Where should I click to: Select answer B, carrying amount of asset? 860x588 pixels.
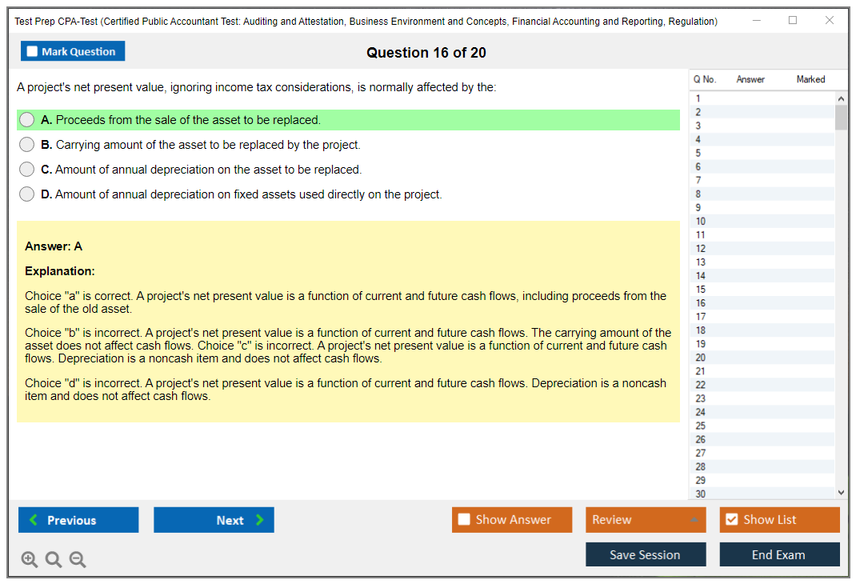coord(27,145)
